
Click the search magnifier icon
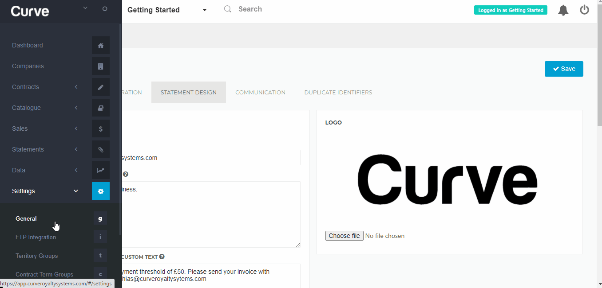(228, 9)
